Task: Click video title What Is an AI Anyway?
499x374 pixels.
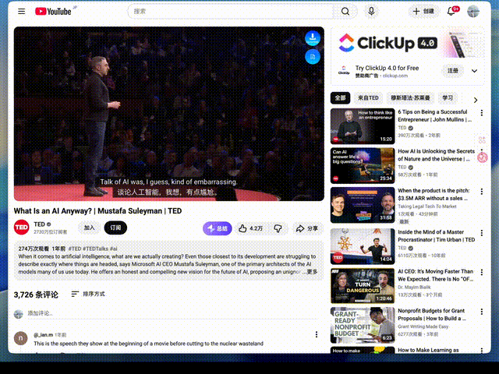Action: 97,211
